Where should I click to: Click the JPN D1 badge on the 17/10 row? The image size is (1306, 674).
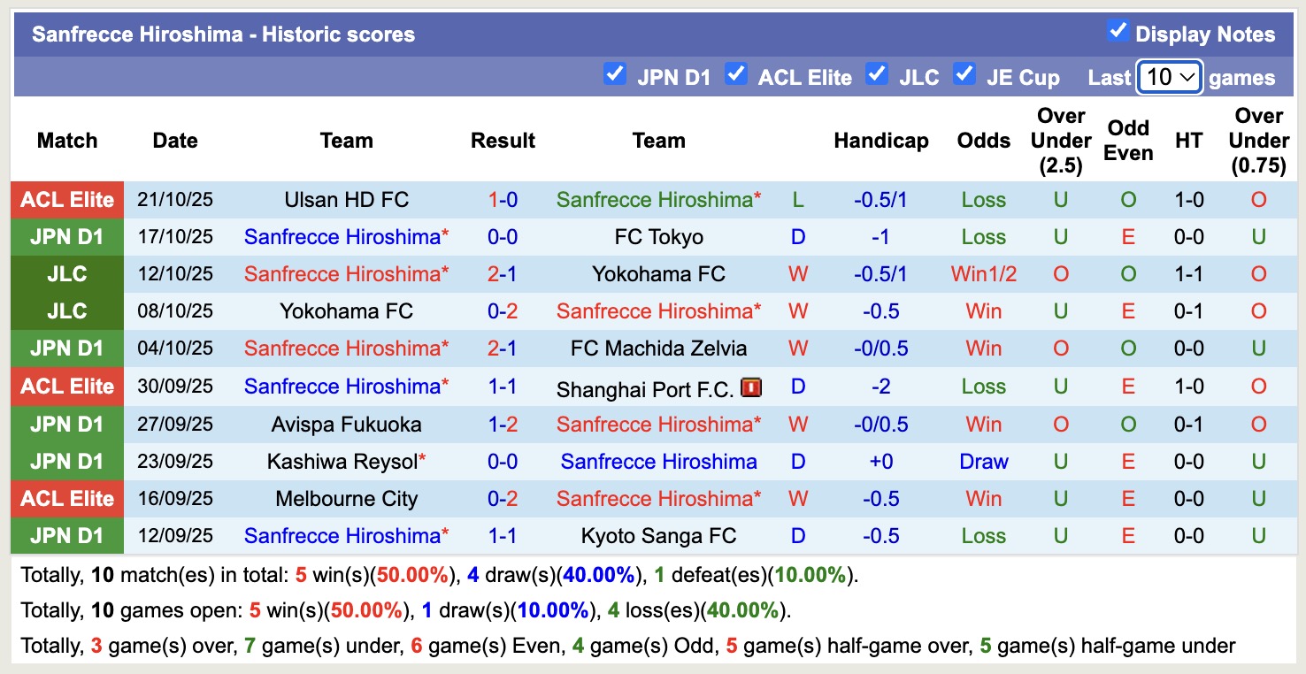pos(66,236)
